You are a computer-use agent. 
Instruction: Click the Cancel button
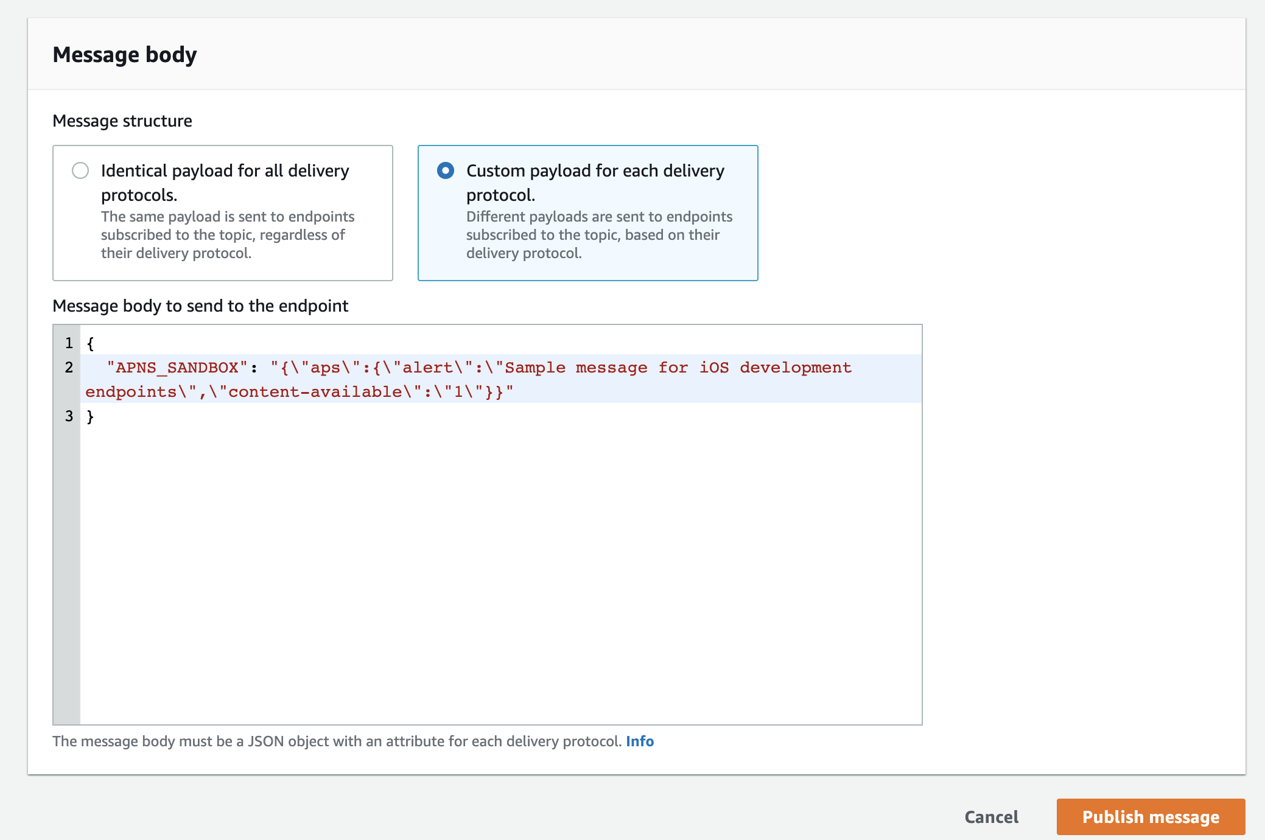991,817
